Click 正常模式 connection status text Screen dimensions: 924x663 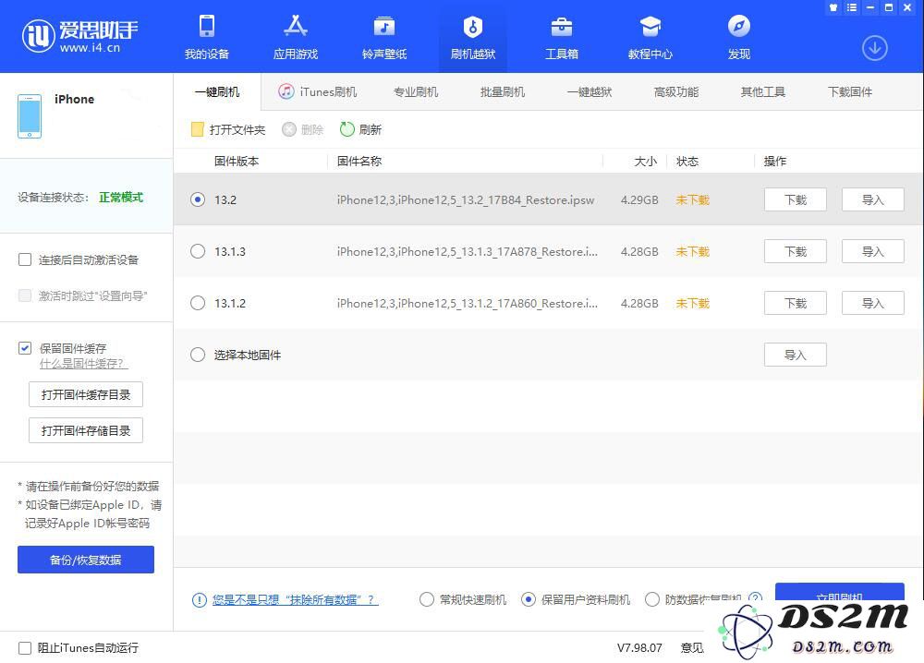click(x=121, y=198)
